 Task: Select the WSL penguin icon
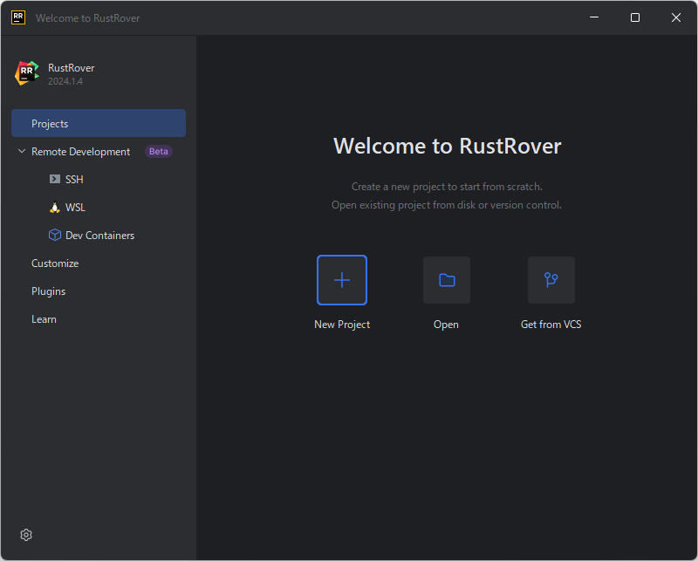tap(54, 207)
